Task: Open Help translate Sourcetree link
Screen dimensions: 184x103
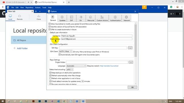Action: [109, 66]
